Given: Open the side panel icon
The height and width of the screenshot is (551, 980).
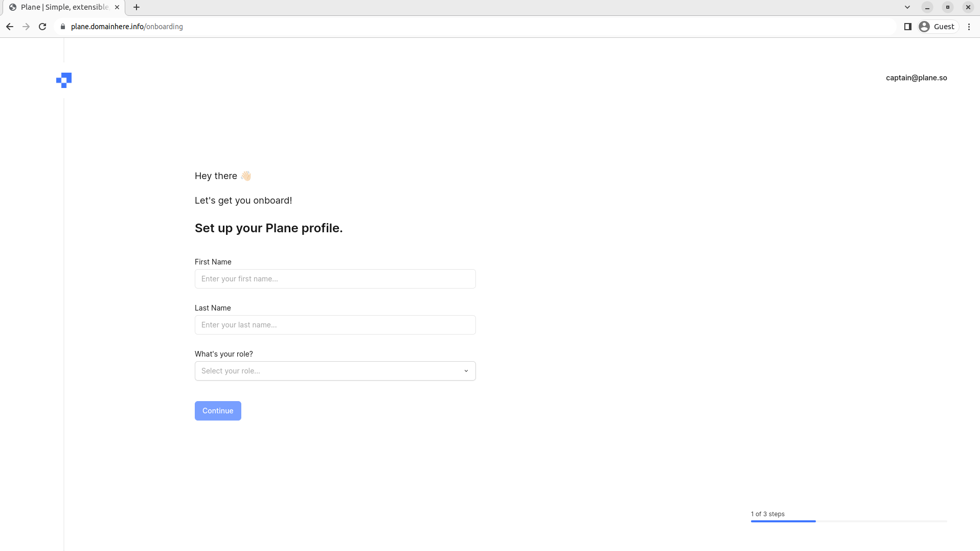Looking at the screenshot, I should click(x=908, y=27).
